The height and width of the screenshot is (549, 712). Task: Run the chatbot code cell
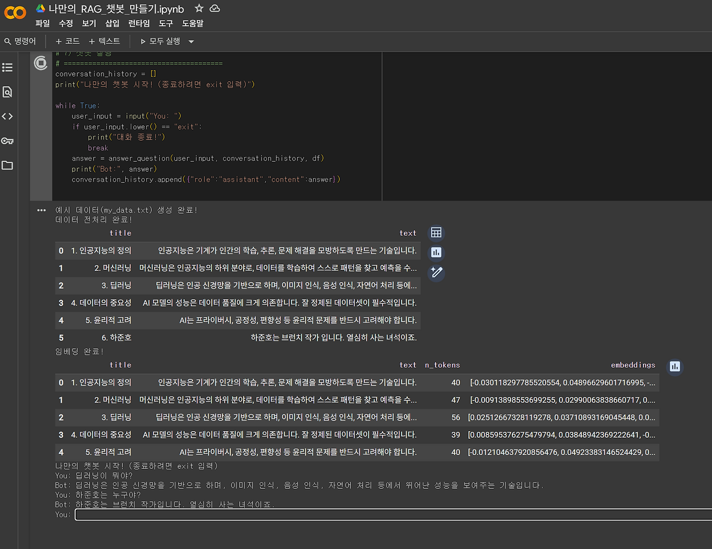(41, 63)
